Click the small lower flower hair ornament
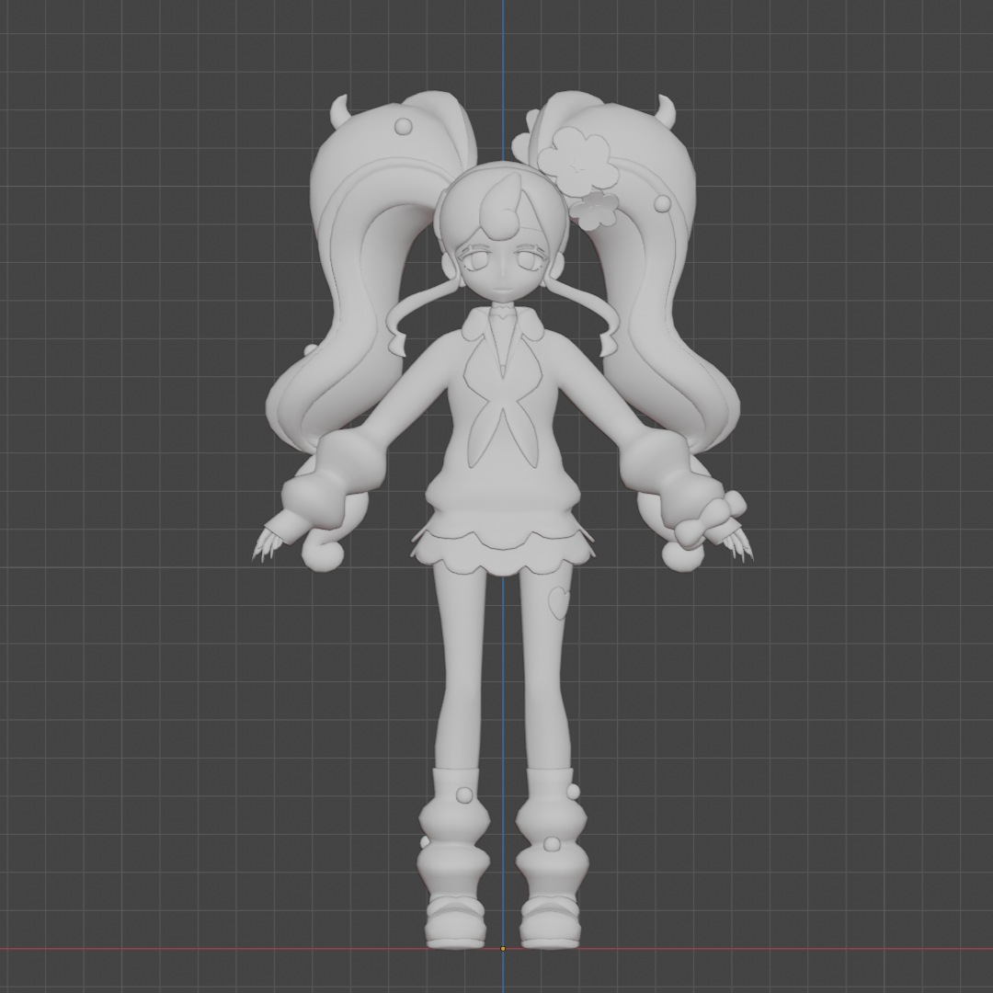Image resolution: width=993 pixels, height=993 pixels. click(597, 210)
